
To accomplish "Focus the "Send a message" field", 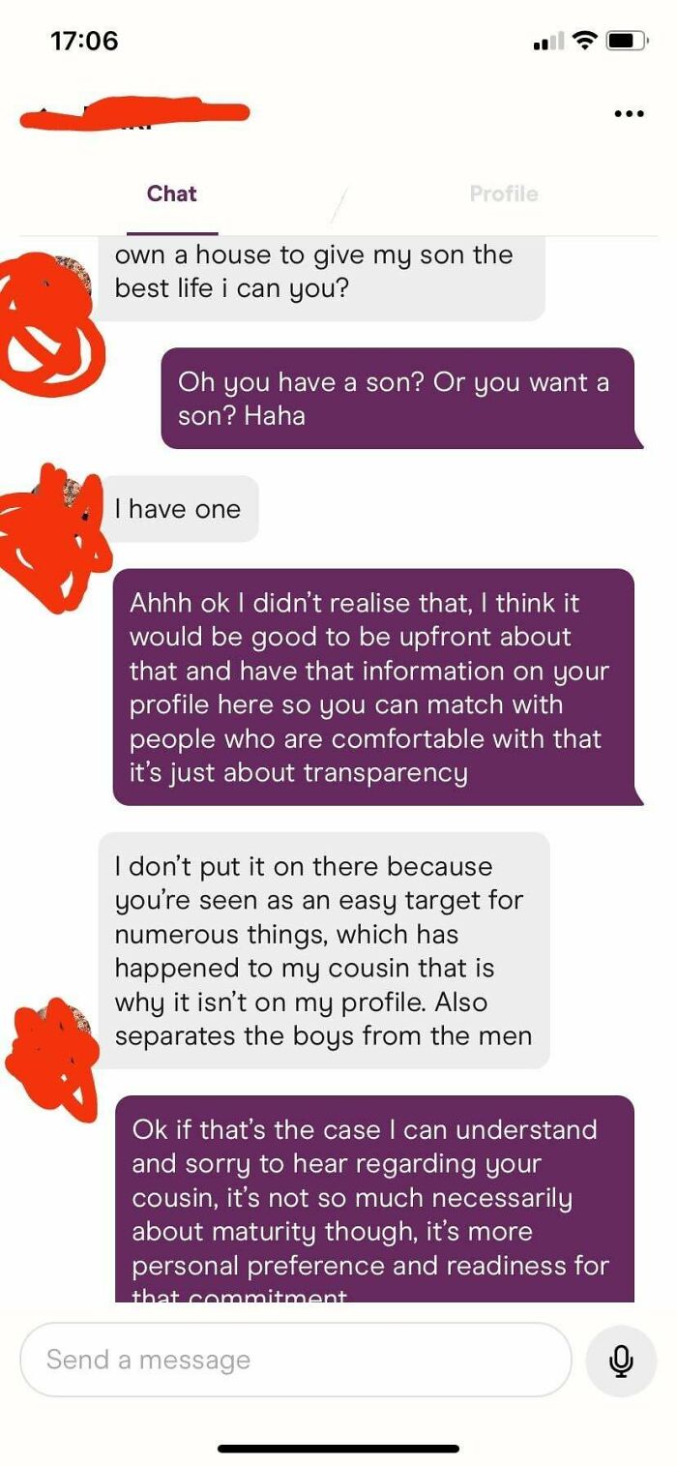I will 296,1360.
